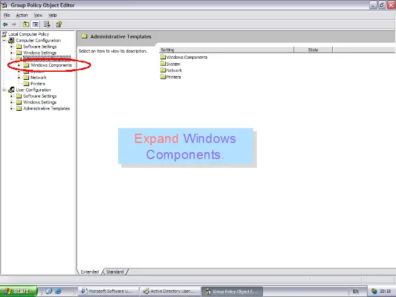This screenshot has height=297, width=396.
Task: Click the Back arrow toolbar icon
Action: [x=5, y=25]
